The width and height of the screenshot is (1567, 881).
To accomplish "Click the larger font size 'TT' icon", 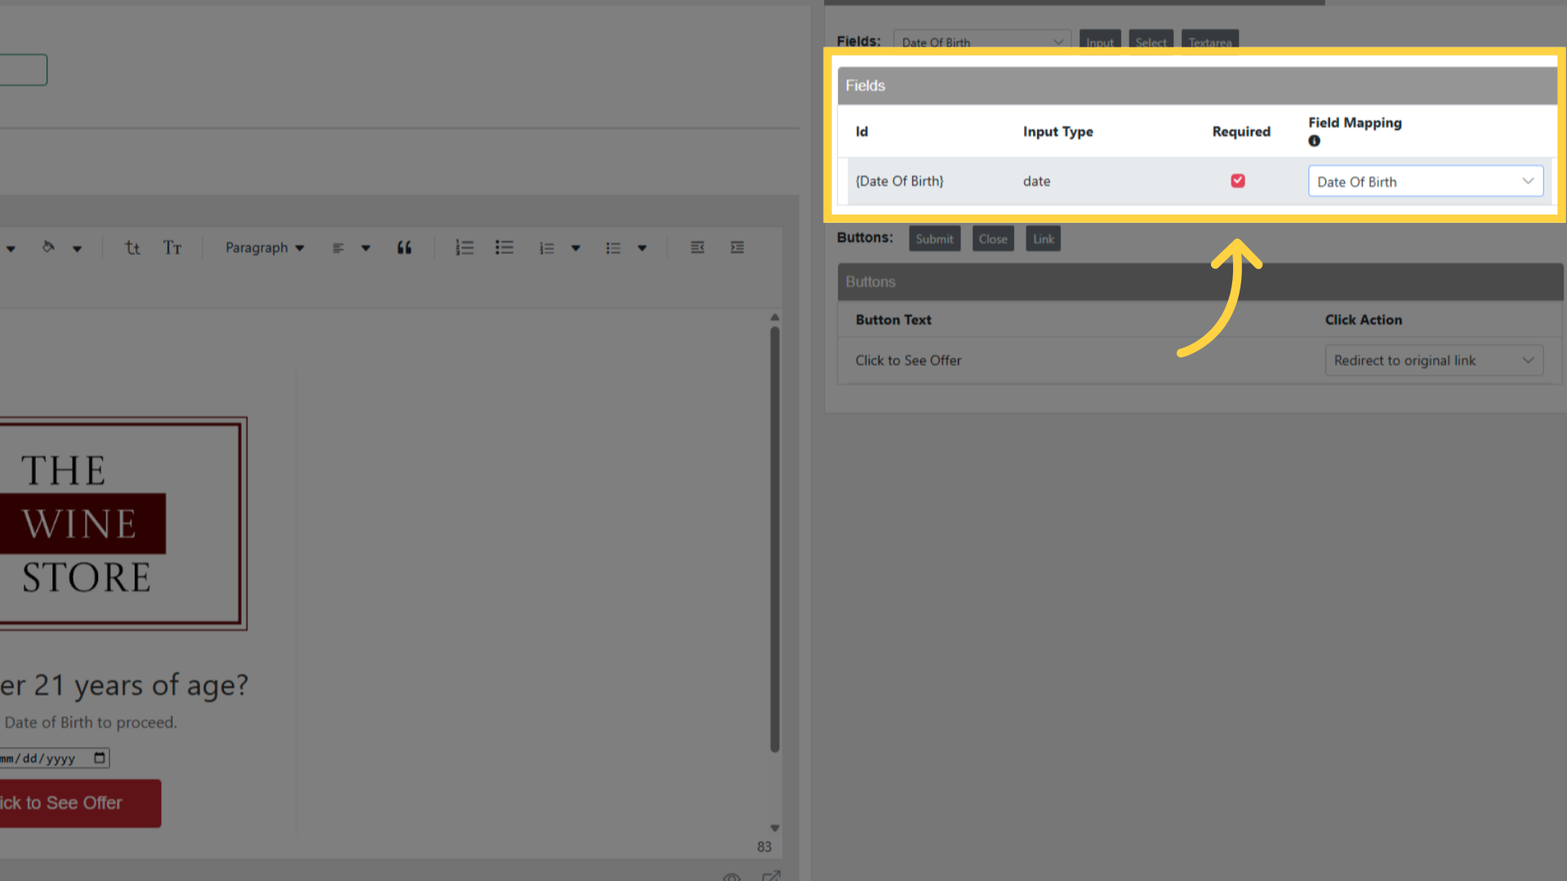I will (172, 247).
